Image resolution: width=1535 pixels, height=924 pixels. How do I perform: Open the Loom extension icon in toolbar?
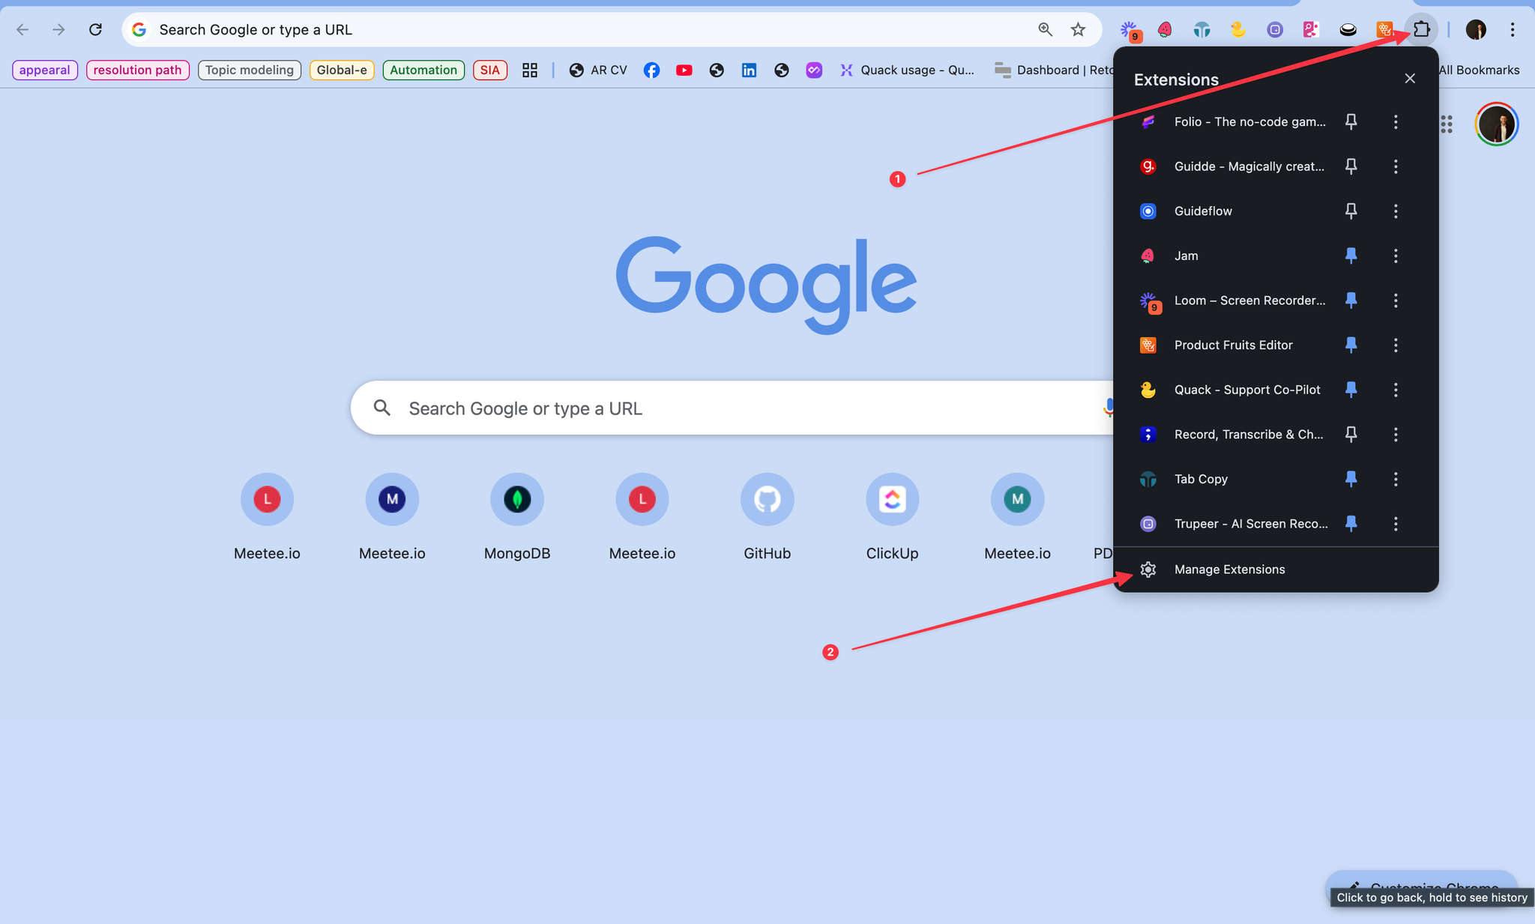click(x=1130, y=31)
